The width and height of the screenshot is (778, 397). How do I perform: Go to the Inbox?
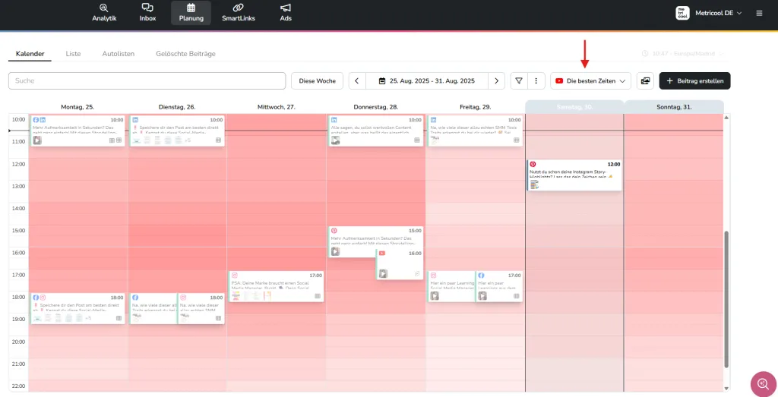click(147, 12)
